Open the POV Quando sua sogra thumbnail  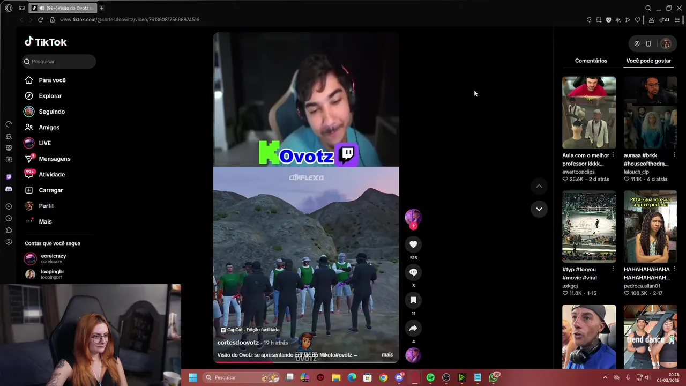[651, 226]
